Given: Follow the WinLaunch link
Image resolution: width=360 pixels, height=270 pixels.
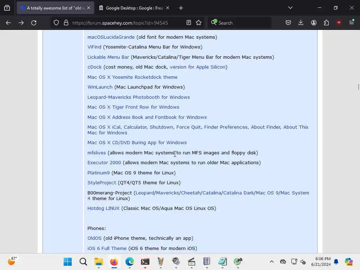Looking at the screenshot, I should 100,87.
